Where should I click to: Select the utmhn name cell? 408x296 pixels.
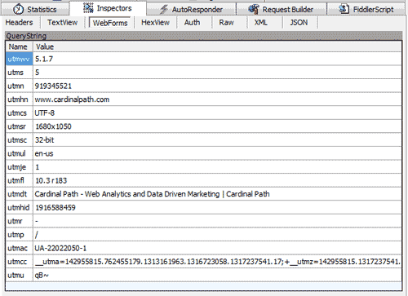click(x=20, y=99)
